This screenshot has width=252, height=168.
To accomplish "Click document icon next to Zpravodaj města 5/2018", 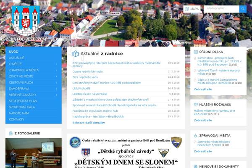I will point(195,142).
